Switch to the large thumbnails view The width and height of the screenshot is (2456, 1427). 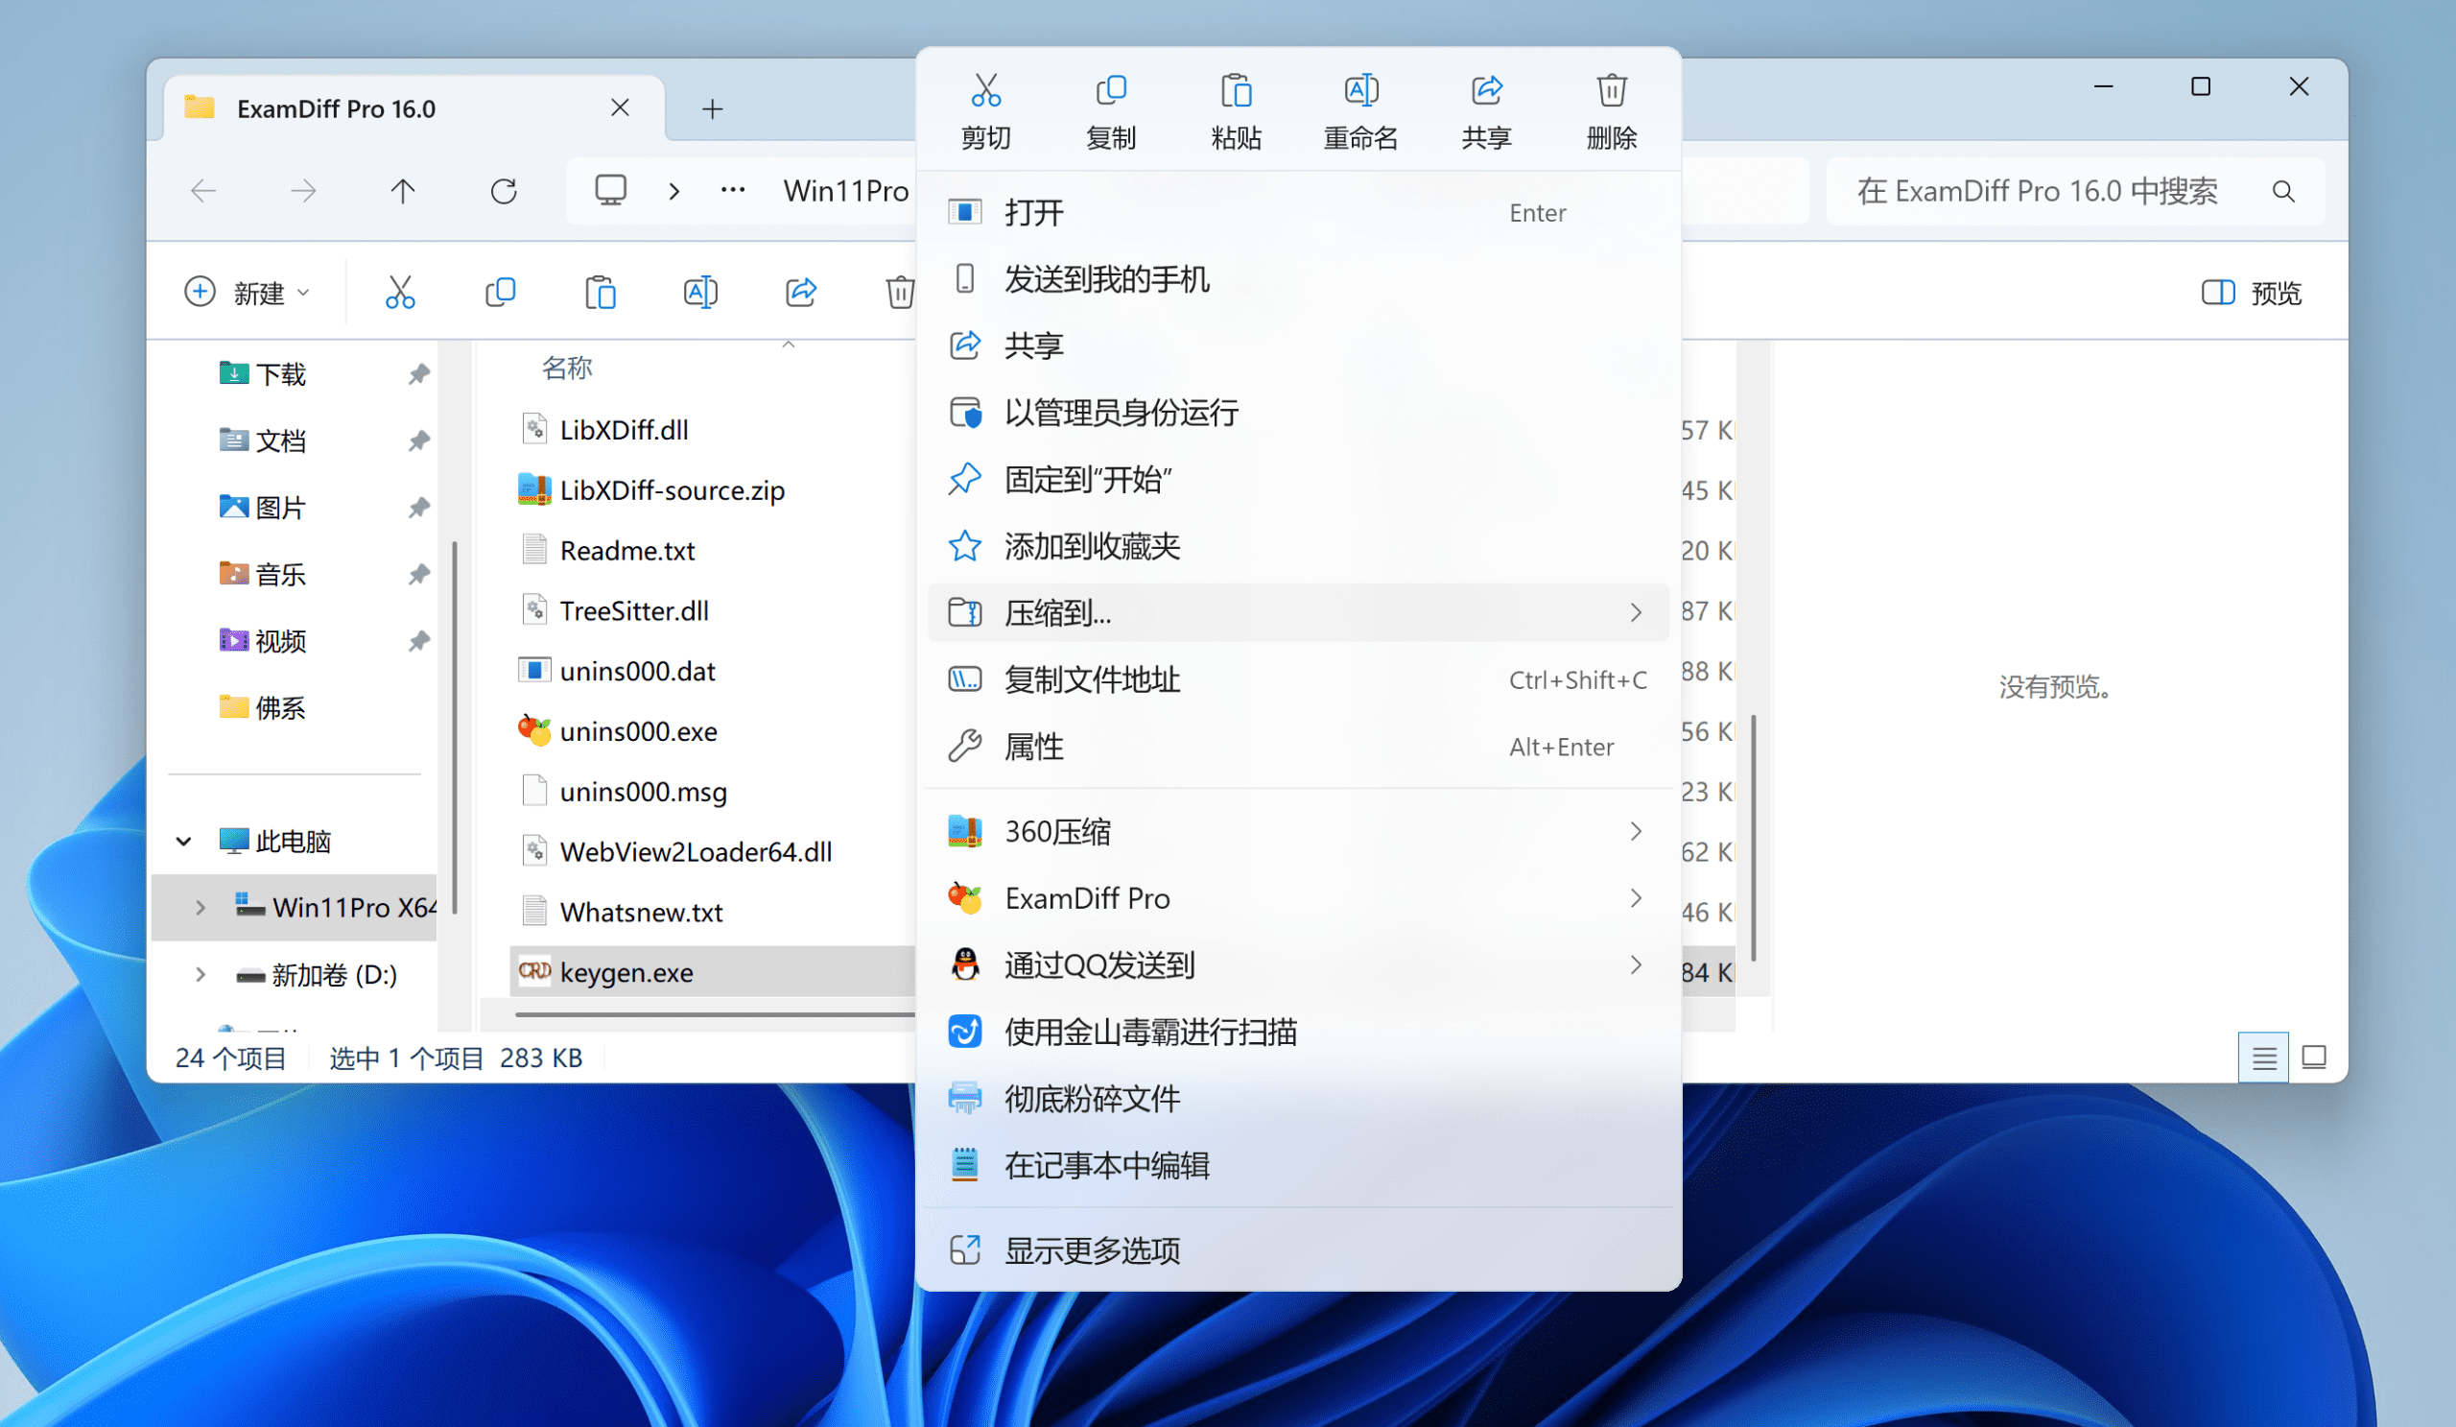2314,1058
